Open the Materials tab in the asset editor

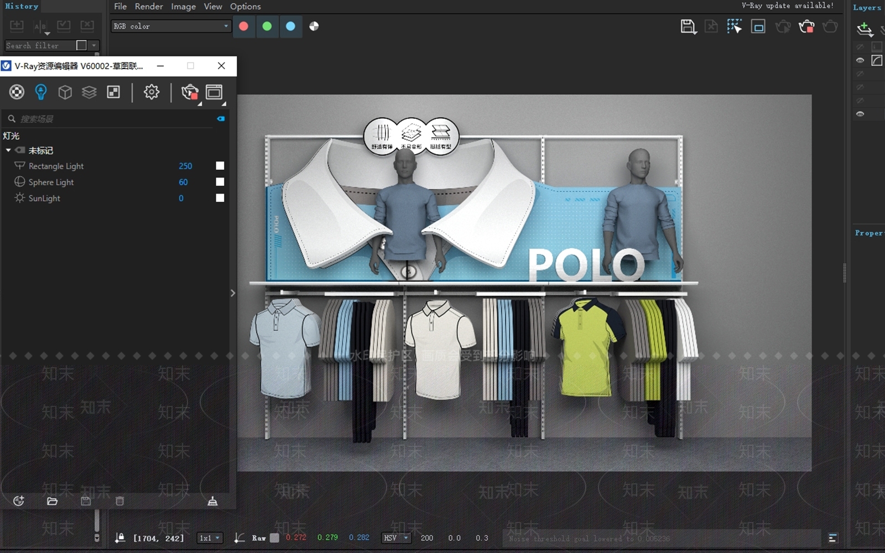[x=17, y=92]
